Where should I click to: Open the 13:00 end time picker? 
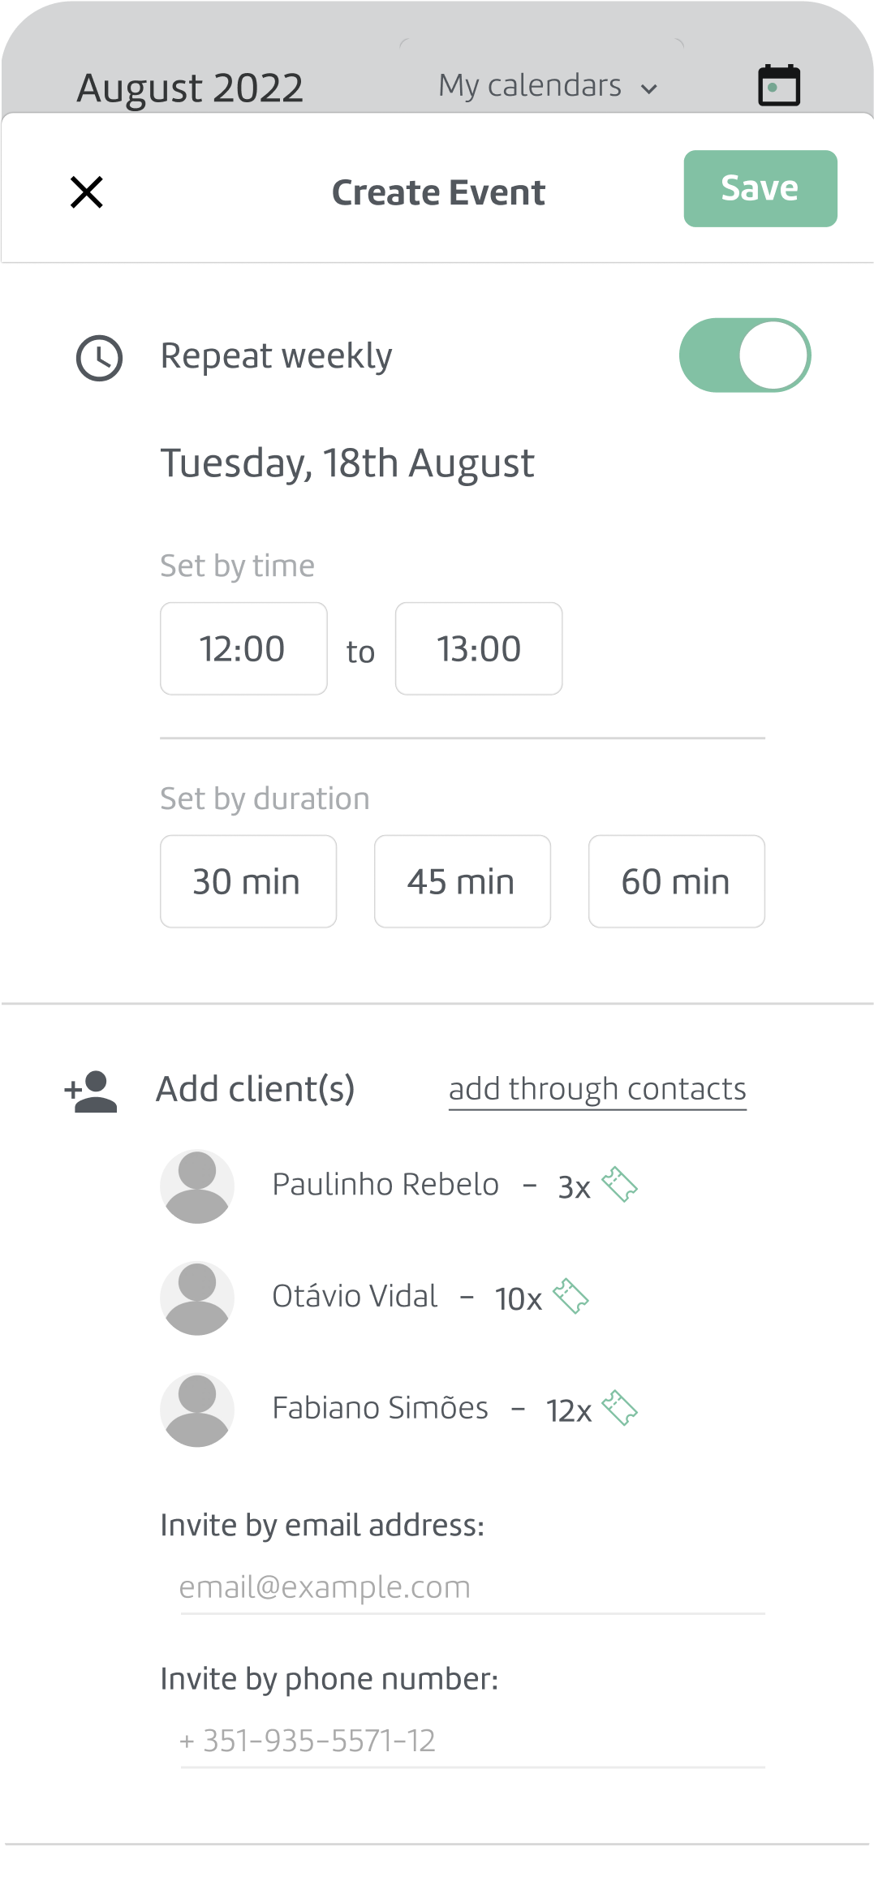pos(479,648)
